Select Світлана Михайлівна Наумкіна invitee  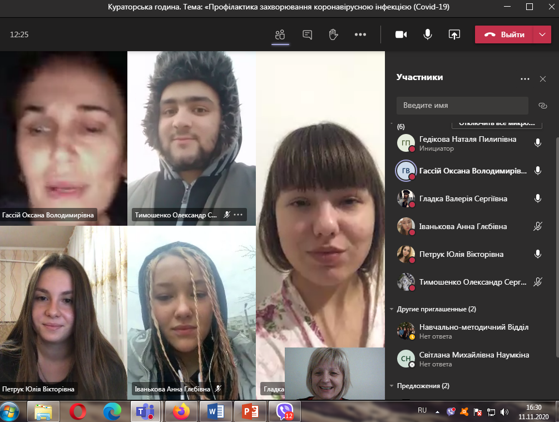click(x=471, y=359)
